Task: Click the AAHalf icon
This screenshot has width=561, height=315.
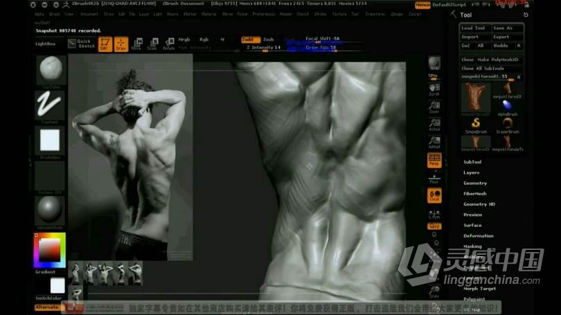Action: (x=434, y=143)
